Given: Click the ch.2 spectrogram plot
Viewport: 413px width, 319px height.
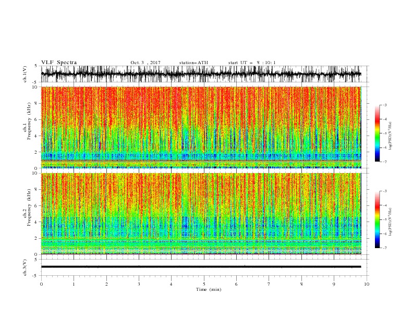Looking at the screenshot, I should [201, 214].
